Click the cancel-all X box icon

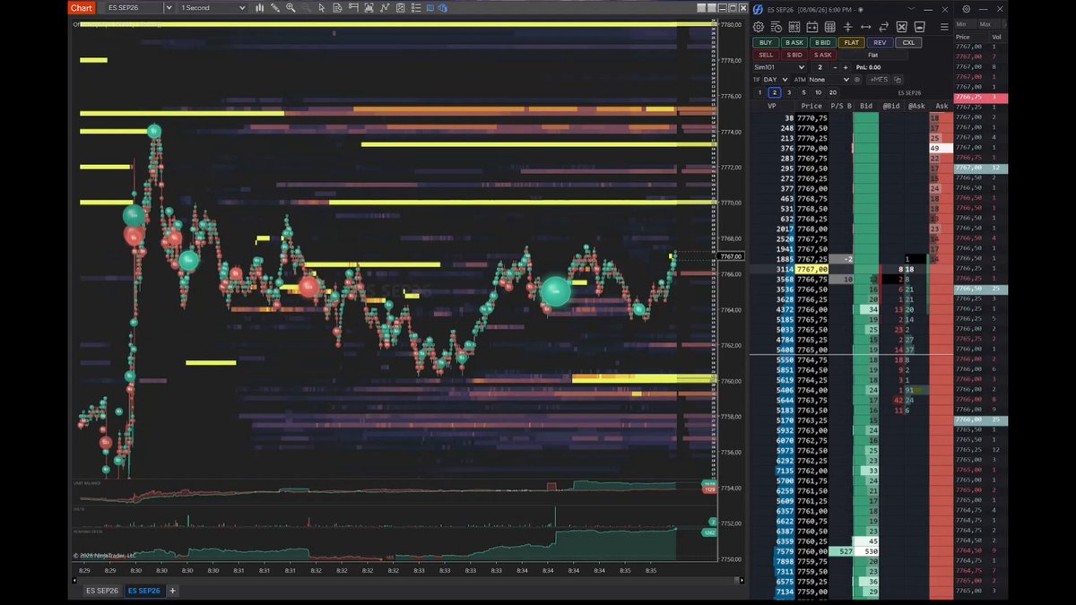pos(901,27)
